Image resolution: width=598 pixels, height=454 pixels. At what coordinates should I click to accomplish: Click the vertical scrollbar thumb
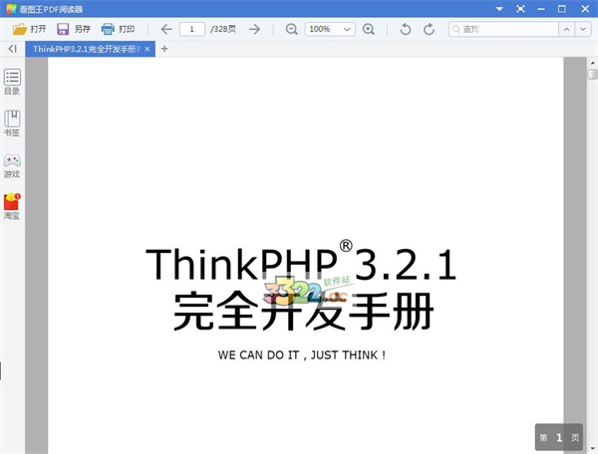[x=592, y=74]
